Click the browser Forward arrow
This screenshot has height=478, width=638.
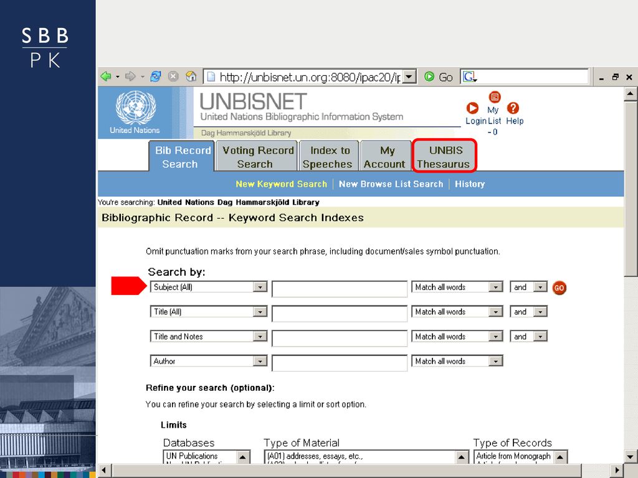(130, 77)
